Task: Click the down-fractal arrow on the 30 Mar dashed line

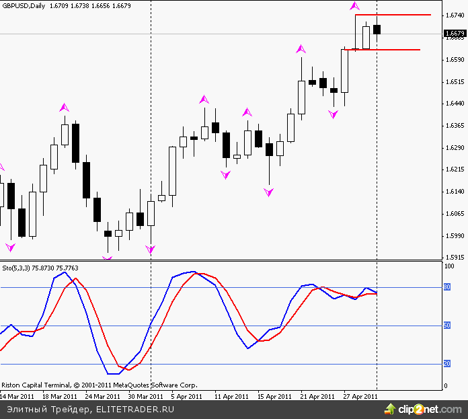Action: click(x=151, y=250)
